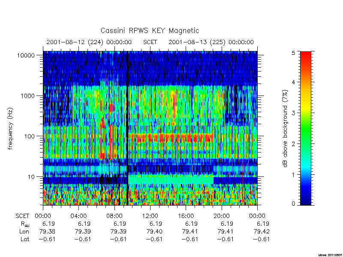Click the frequency (Hz) axis label
The height and width of the screenshot is (257, 343).
[x=10, y=129]
